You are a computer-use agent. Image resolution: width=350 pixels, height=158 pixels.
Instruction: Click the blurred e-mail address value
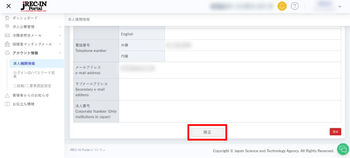click(137, 68)
